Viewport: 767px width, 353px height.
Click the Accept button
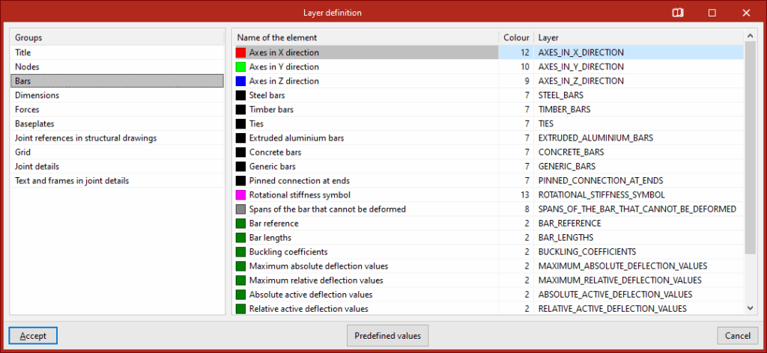[x=33, y=336]
